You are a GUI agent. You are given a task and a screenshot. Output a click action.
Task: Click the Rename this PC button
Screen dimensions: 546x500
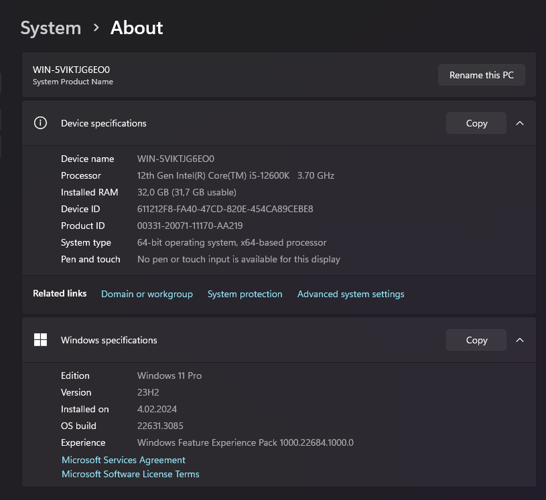coord(481,75)
